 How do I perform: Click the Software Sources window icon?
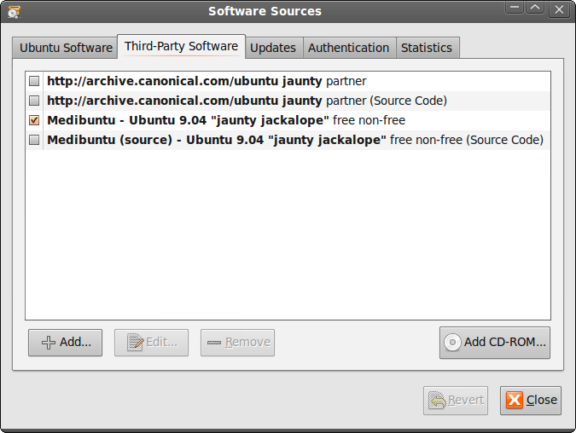13,11
